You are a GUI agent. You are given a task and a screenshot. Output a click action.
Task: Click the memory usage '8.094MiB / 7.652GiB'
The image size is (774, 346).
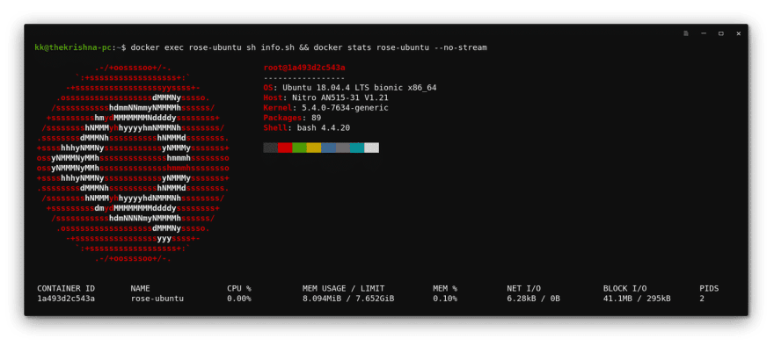pyautogui.click(x=348, y=299)
